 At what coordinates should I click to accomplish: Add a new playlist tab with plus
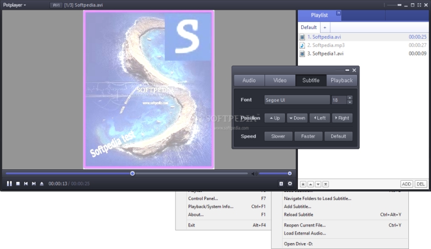coord(325,27)
